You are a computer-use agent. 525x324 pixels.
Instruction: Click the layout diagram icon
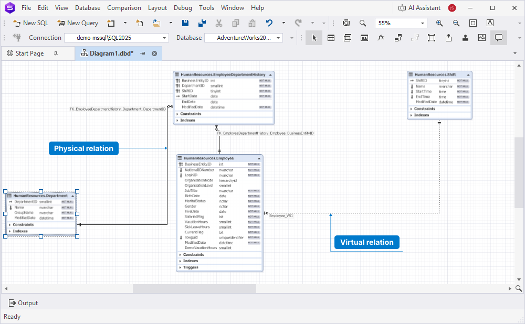tap(490, 23)
